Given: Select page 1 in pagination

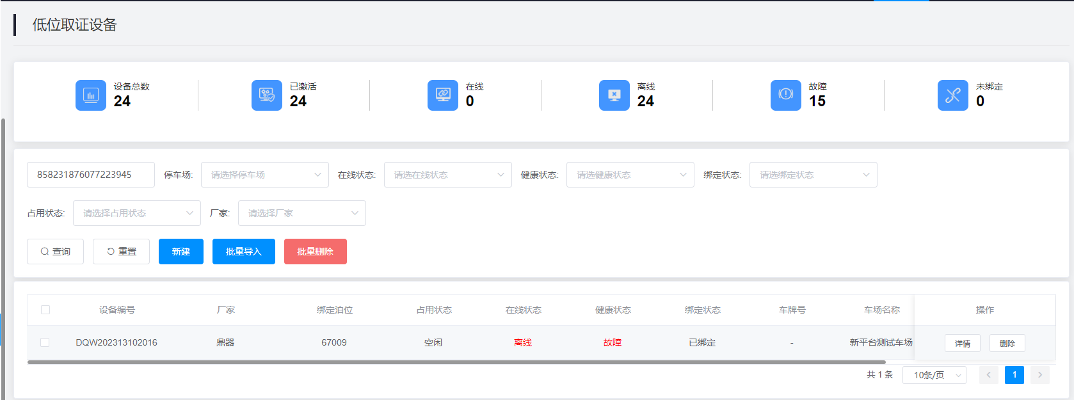Looking at the screenshot, I should (x=1014, y=375).
